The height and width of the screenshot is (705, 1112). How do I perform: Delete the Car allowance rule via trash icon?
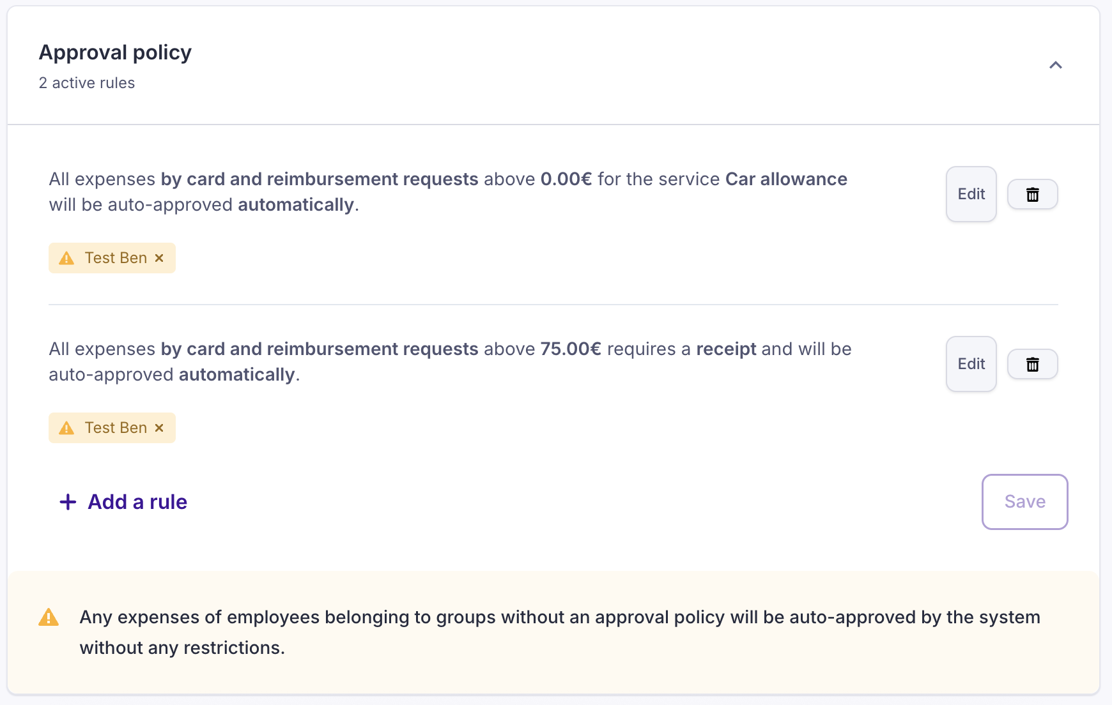click(x=1032, y=195)
